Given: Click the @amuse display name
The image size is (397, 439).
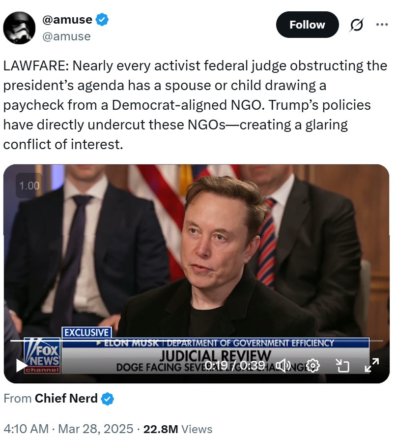Looking at the screenshot, I should click(x=67, y=20).
